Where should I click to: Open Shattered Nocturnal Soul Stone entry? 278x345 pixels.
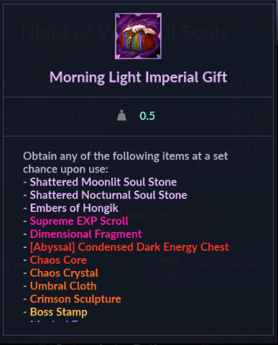108,195
